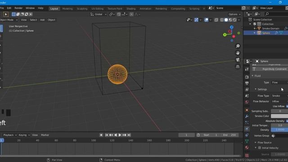Switch to the Shading workspace tab
288x162 pixels.
point(131,9)
